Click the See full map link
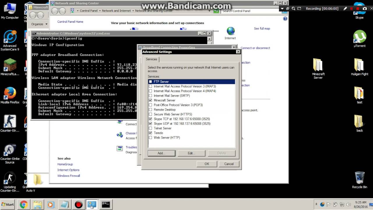Screen dimensions: 373x210 coord(262,29)
